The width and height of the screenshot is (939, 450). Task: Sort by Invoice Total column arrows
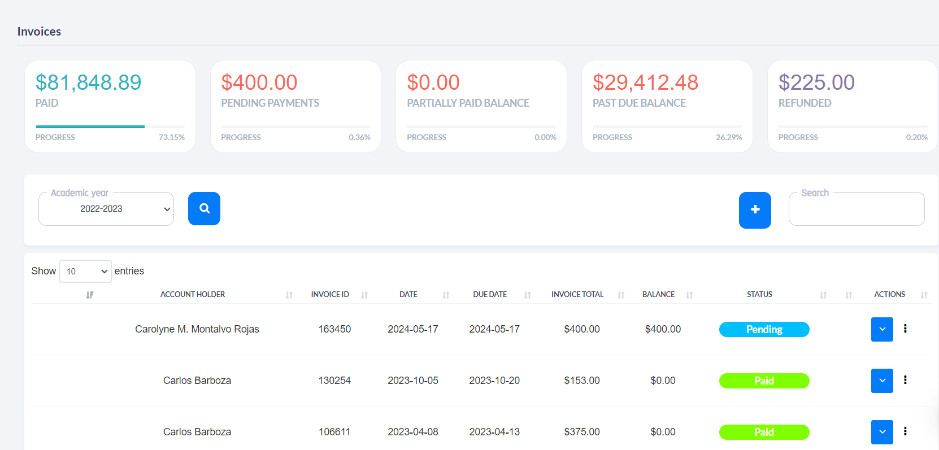[x=621, y=295]
